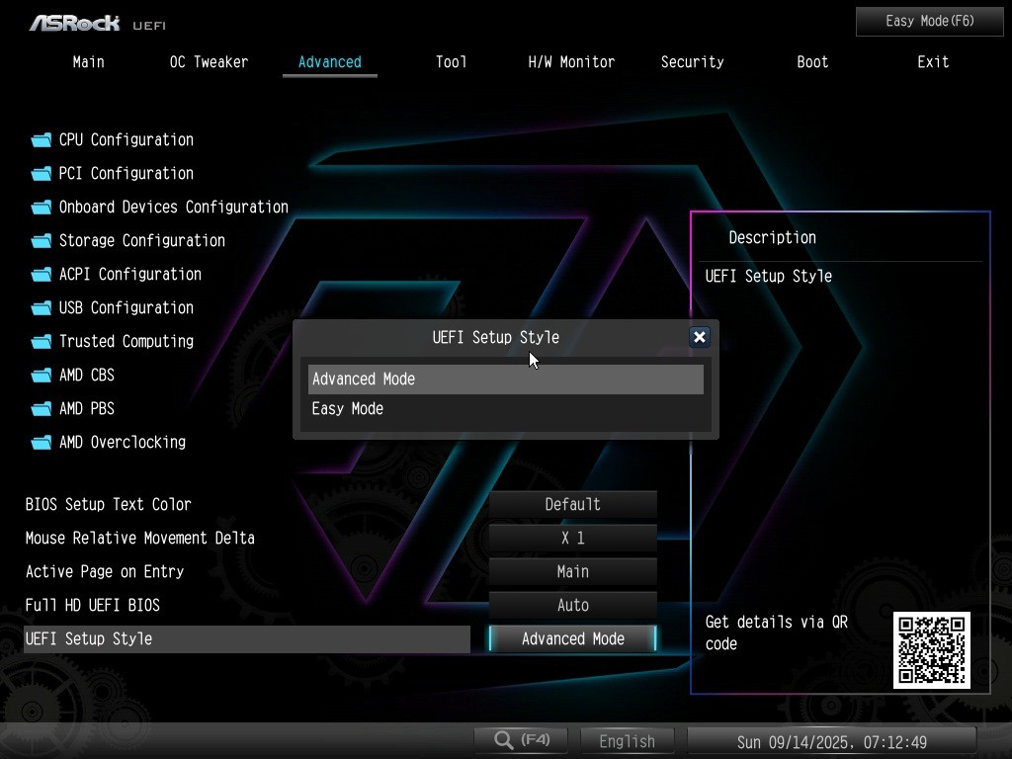This screenshot has width=1012, height=759.
Task: Open the Boot tab
Action: pos(812,61)
